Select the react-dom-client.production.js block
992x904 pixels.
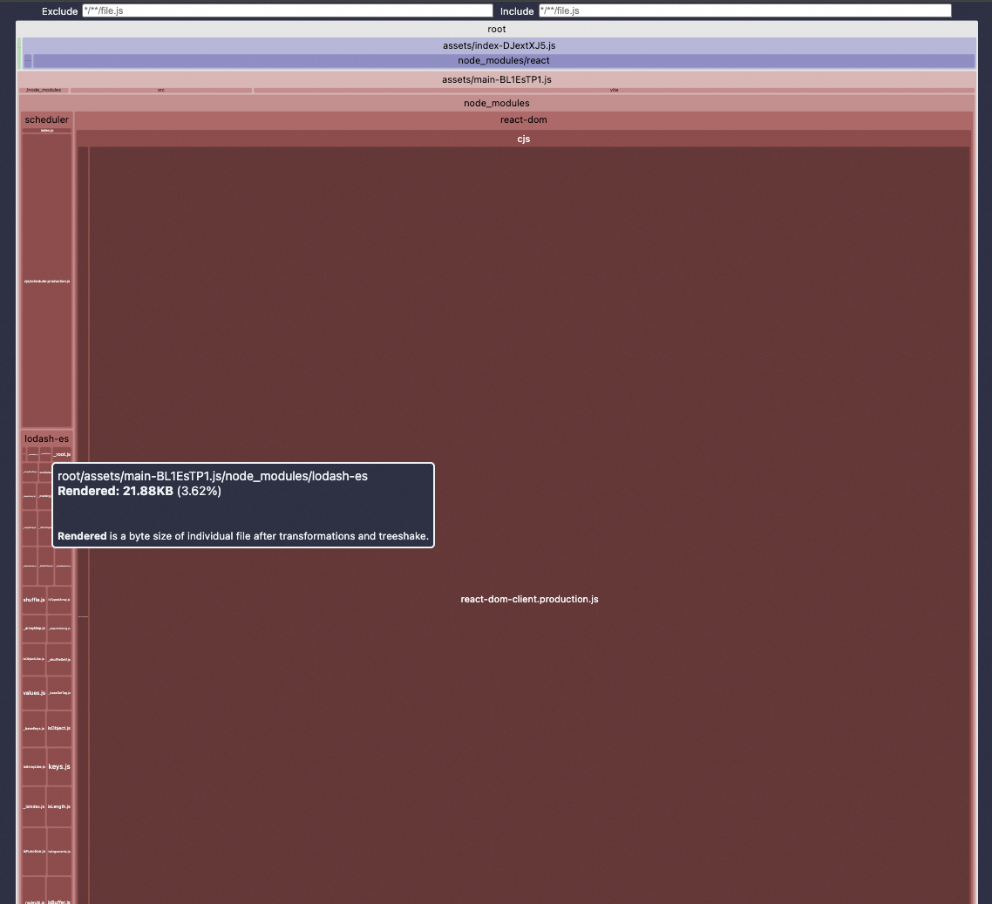529,598
